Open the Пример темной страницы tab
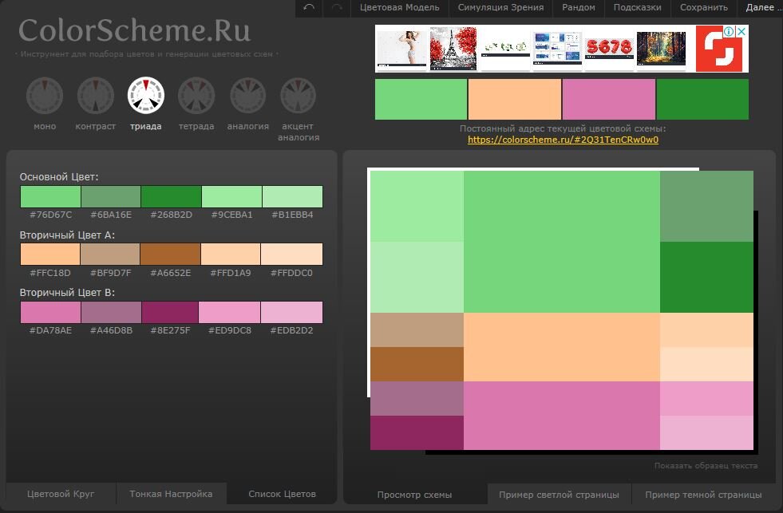Screen dimensions: 783x513 pyautogui.click(x=703, y=494)
